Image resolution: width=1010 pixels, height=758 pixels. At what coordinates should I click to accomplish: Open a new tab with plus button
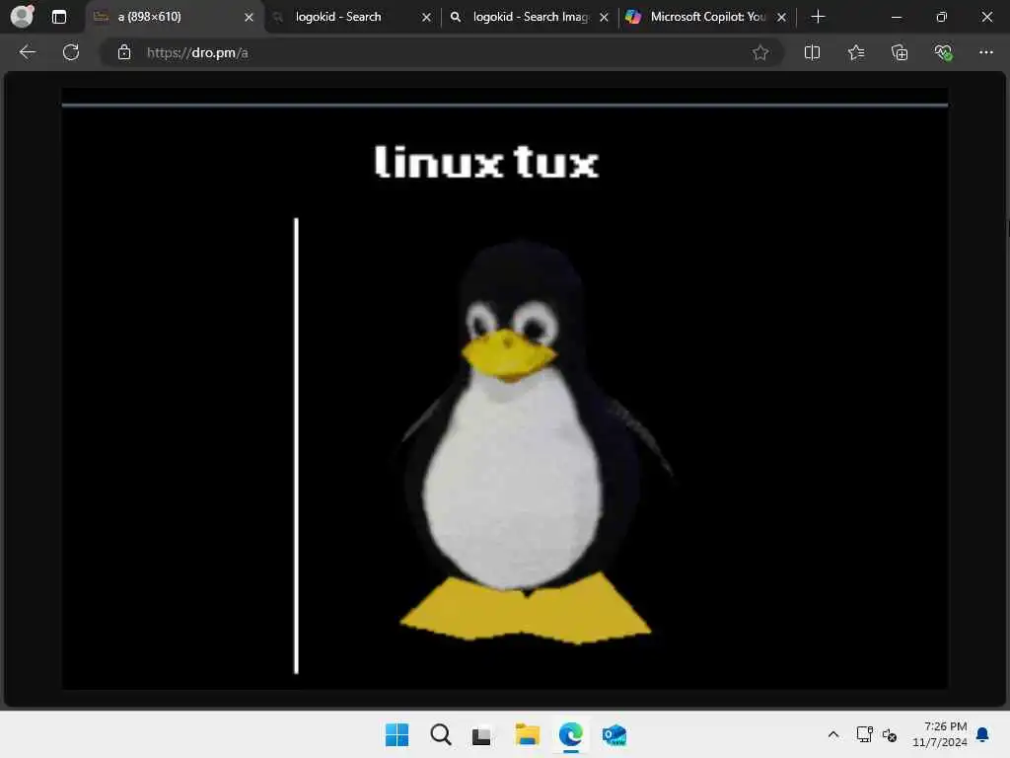pos(818,17)
